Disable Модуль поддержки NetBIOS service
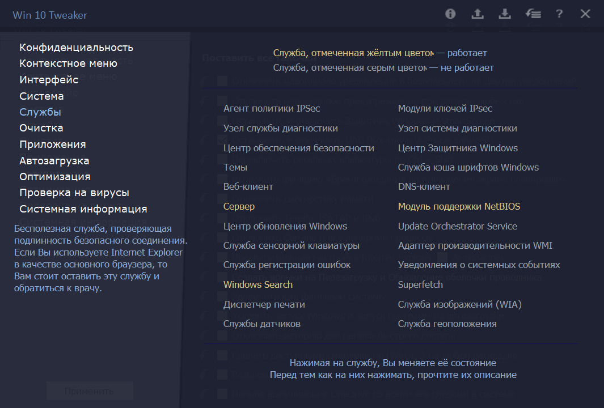 pos(459,207)
